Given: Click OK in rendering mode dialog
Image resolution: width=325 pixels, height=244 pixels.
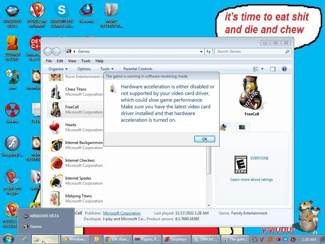Looking at the screenshot, I should click(x=205, y=139).
